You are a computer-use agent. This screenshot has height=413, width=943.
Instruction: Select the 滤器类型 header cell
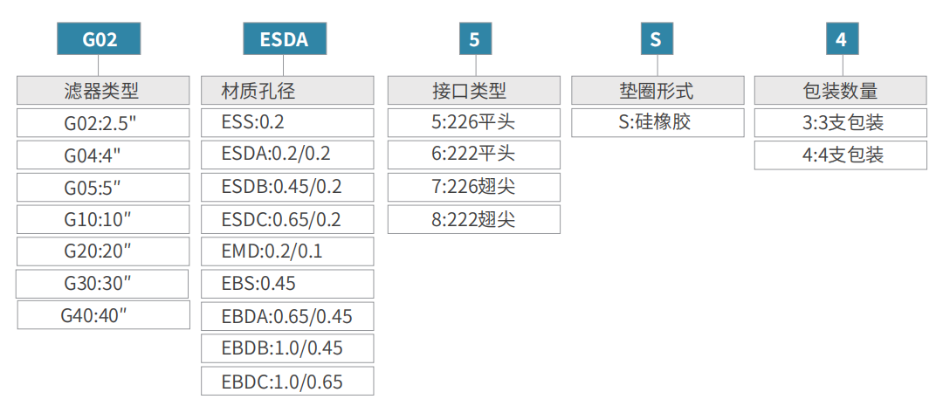(x=102, y=90)
